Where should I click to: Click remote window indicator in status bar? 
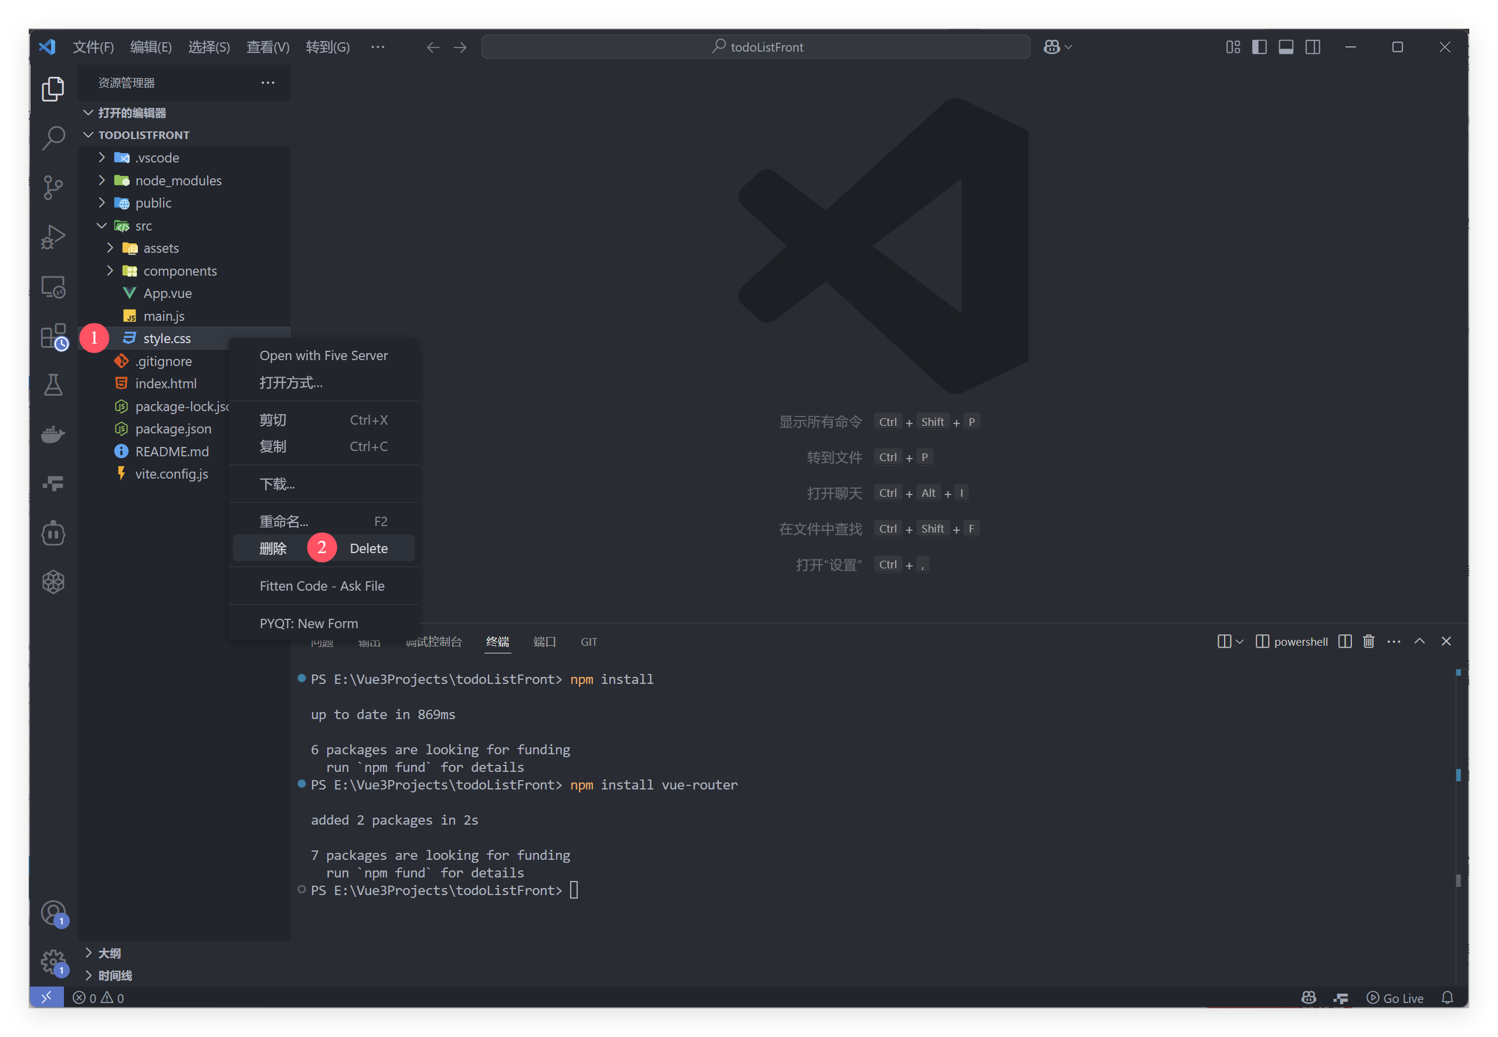click(x=46, y=997)
